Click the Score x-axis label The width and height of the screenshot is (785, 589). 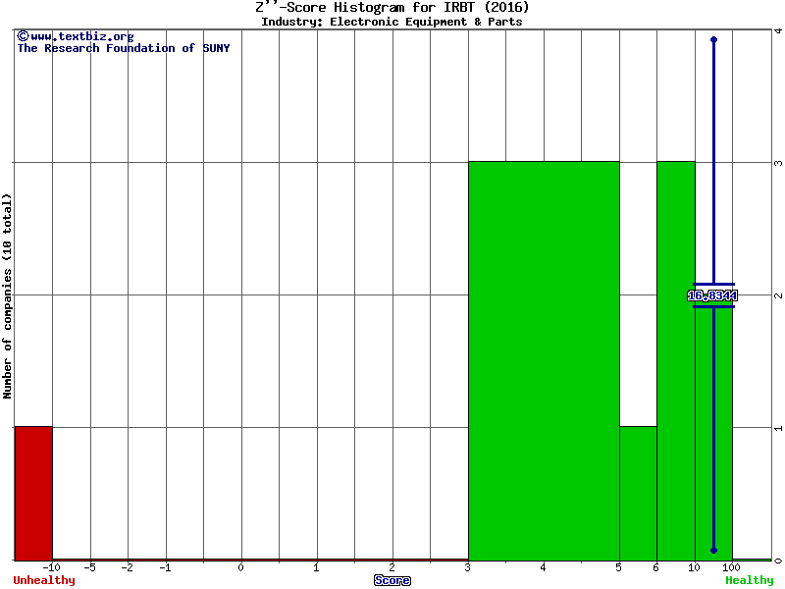click(x=392, y=580)
